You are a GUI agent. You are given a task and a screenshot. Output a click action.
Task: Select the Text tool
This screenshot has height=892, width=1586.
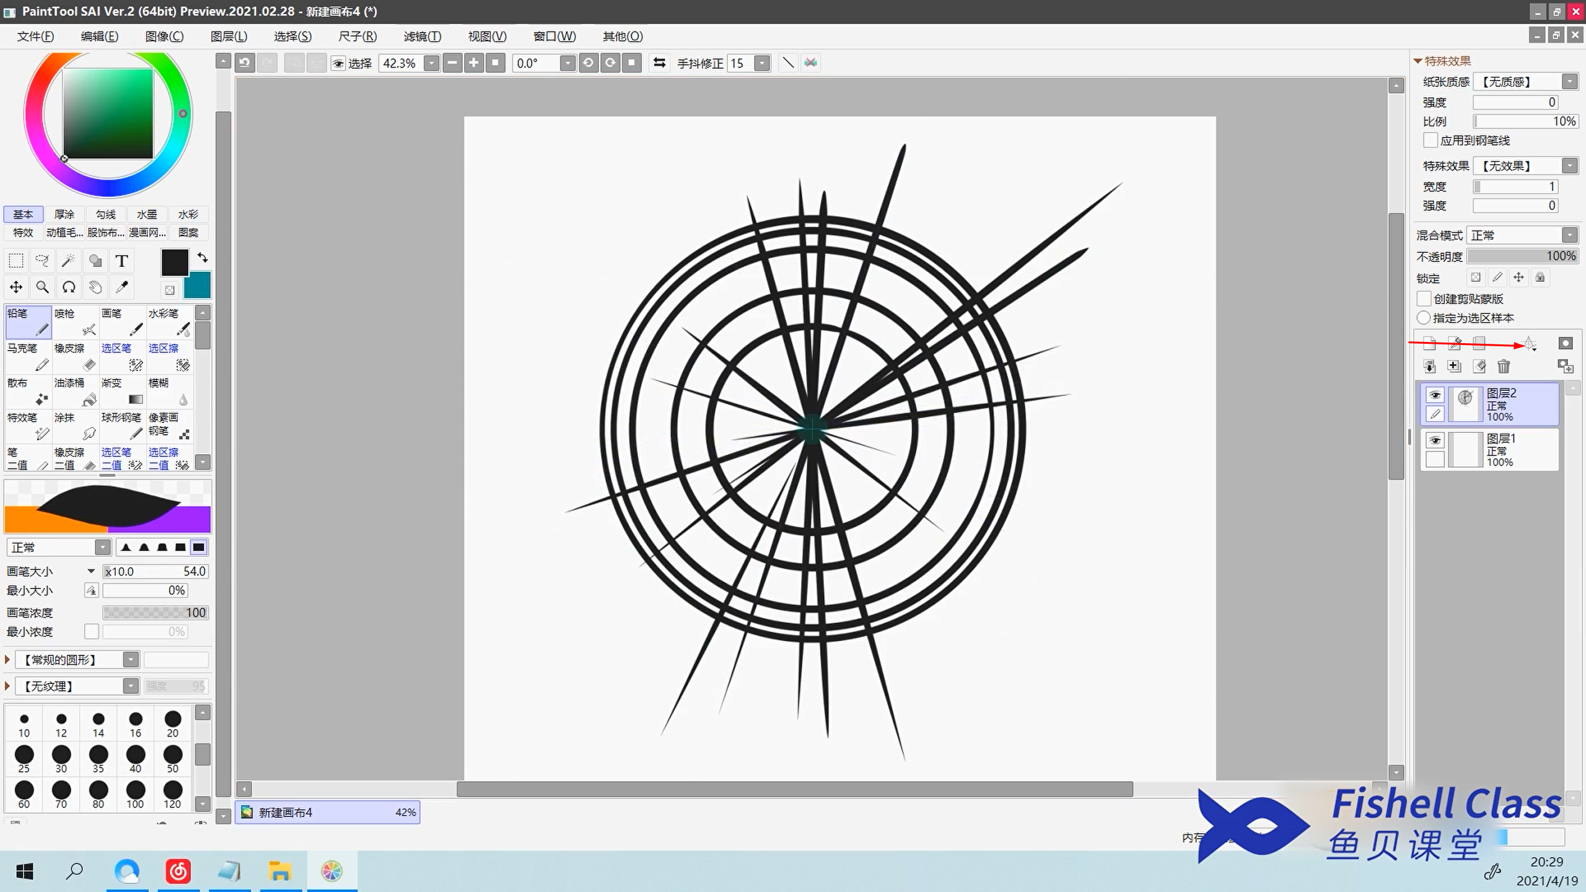(x=122, y=261)
